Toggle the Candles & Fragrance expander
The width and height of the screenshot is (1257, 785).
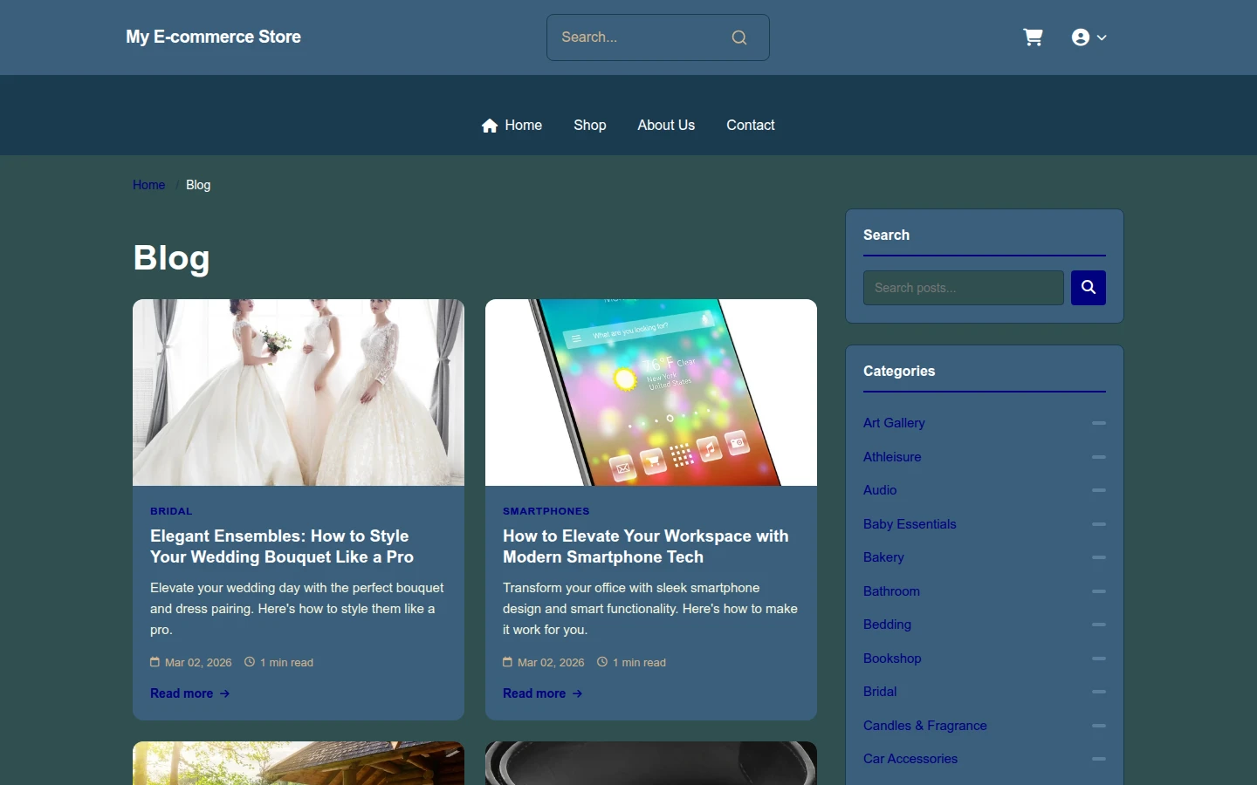pos(1099,726)
